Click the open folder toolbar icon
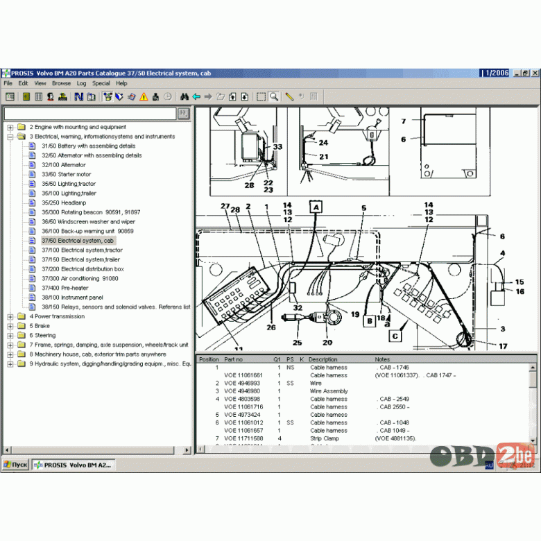 221,96
